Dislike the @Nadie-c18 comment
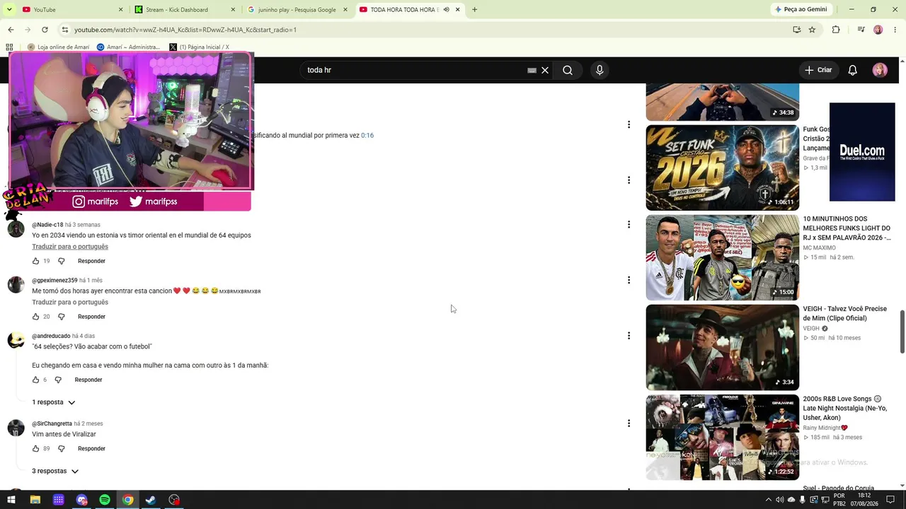Screen dimensions: 906x509 point(62,261)
